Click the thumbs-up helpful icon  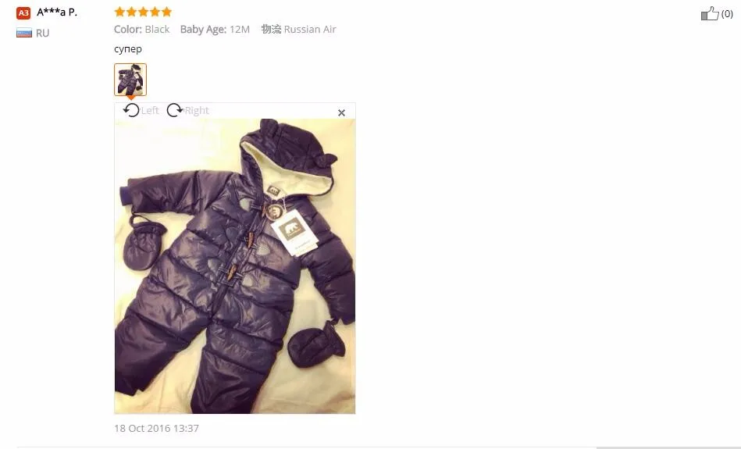pos(710,14)
